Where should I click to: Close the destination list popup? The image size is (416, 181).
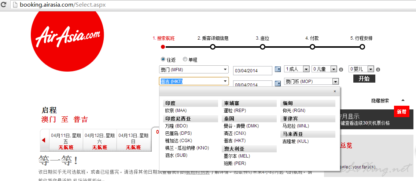[335, 91]
